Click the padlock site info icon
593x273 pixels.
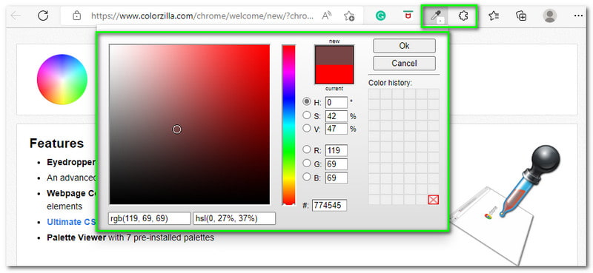pyautogui.click(x=77, y=16)
